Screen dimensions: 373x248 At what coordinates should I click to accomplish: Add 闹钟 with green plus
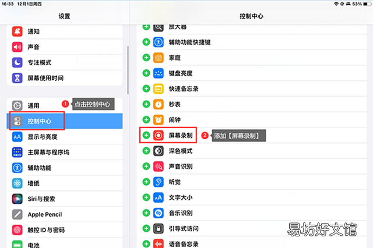click(146, 120)
